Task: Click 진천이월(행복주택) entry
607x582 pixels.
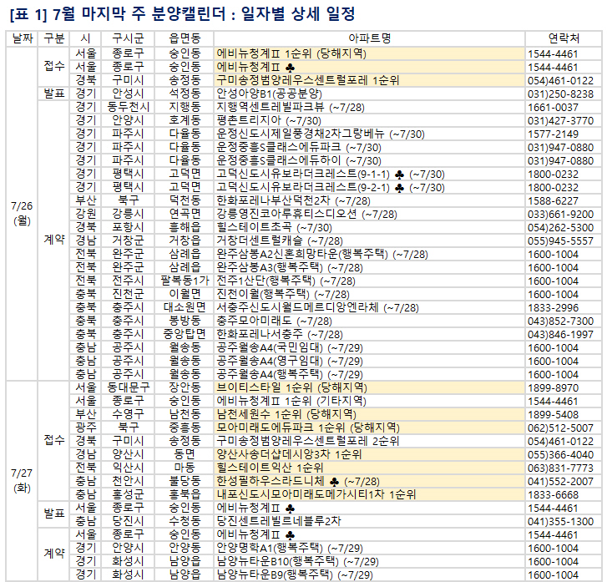Action: (282, 294)
